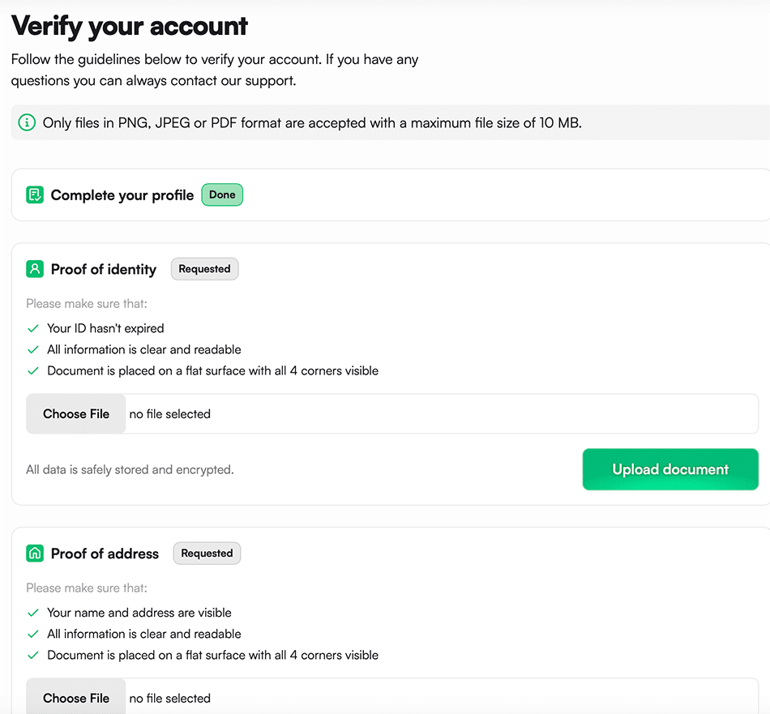Click the info icon in the file format notice
Screen dimensions: 770x714
27,123
